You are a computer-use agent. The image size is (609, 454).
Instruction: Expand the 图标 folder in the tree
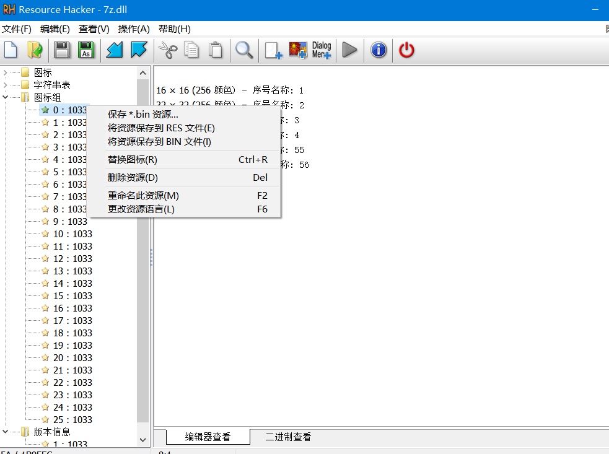[5, 72]
